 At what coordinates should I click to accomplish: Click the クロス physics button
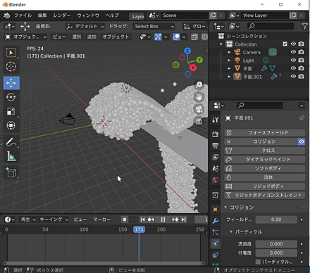pos(265,151)
